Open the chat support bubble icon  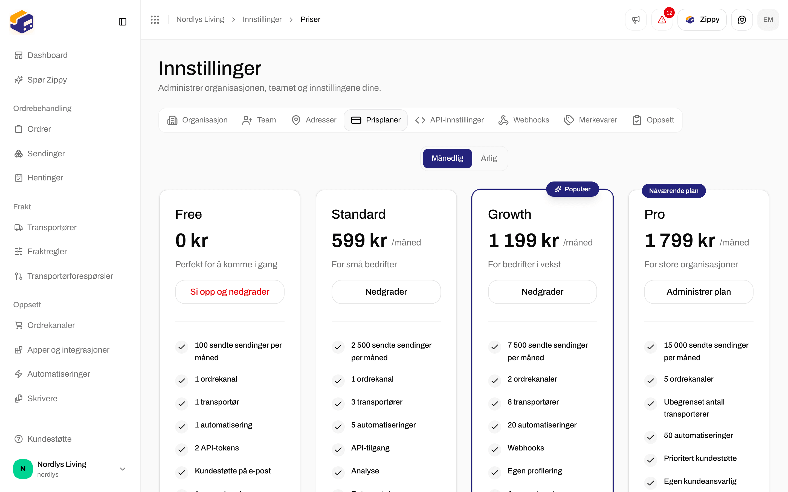pyautogui.click(x=742, y=19)
